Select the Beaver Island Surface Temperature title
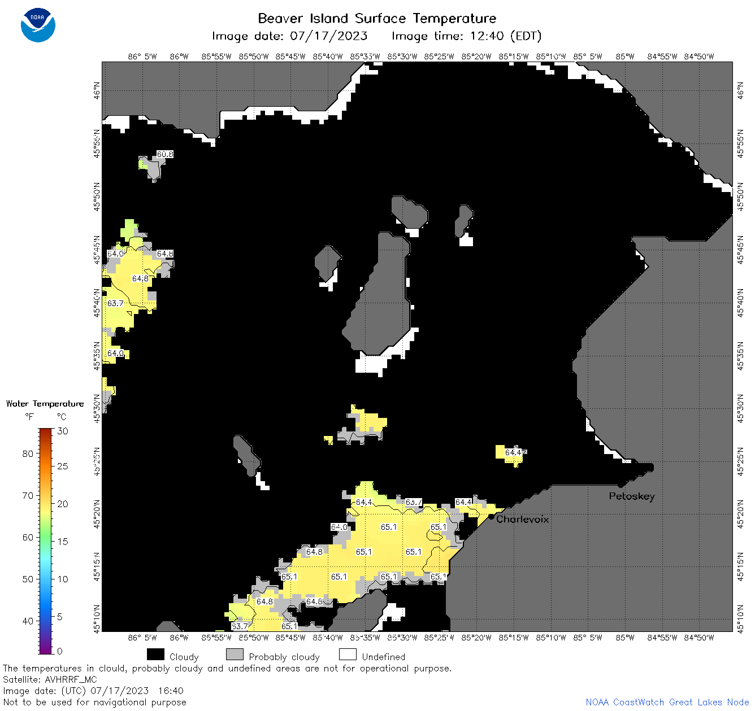This screenshot has width=755, height=711. 377,18
